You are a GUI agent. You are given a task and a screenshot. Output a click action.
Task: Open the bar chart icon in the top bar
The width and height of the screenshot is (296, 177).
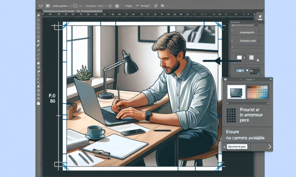[x=155, y=6]
